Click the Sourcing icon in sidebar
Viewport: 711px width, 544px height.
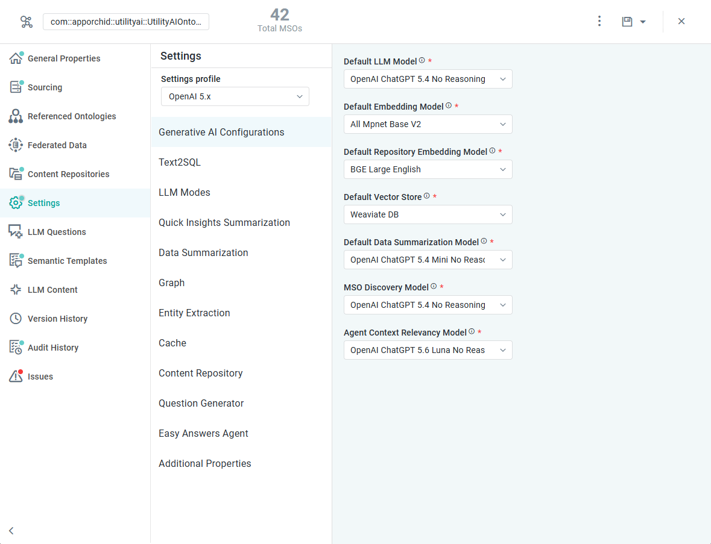[x=16, y=87]
